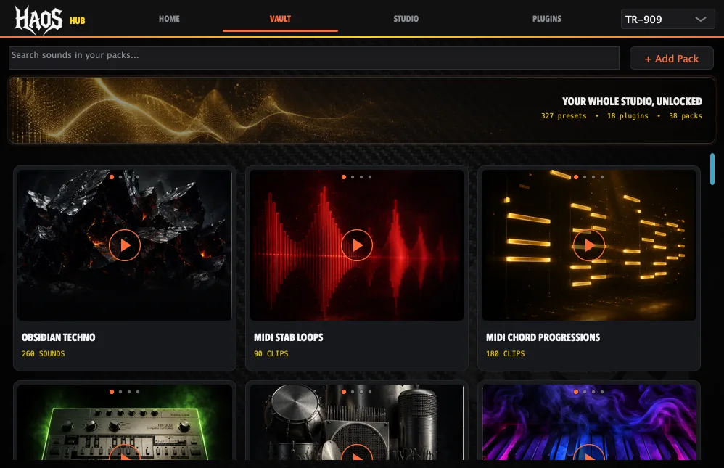Click the 38 packs text
The width and height of the screenshot is (724, 468).
point(686,115)
